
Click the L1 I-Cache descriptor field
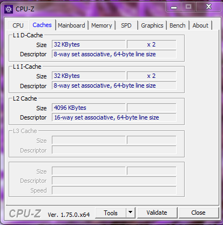114,85
